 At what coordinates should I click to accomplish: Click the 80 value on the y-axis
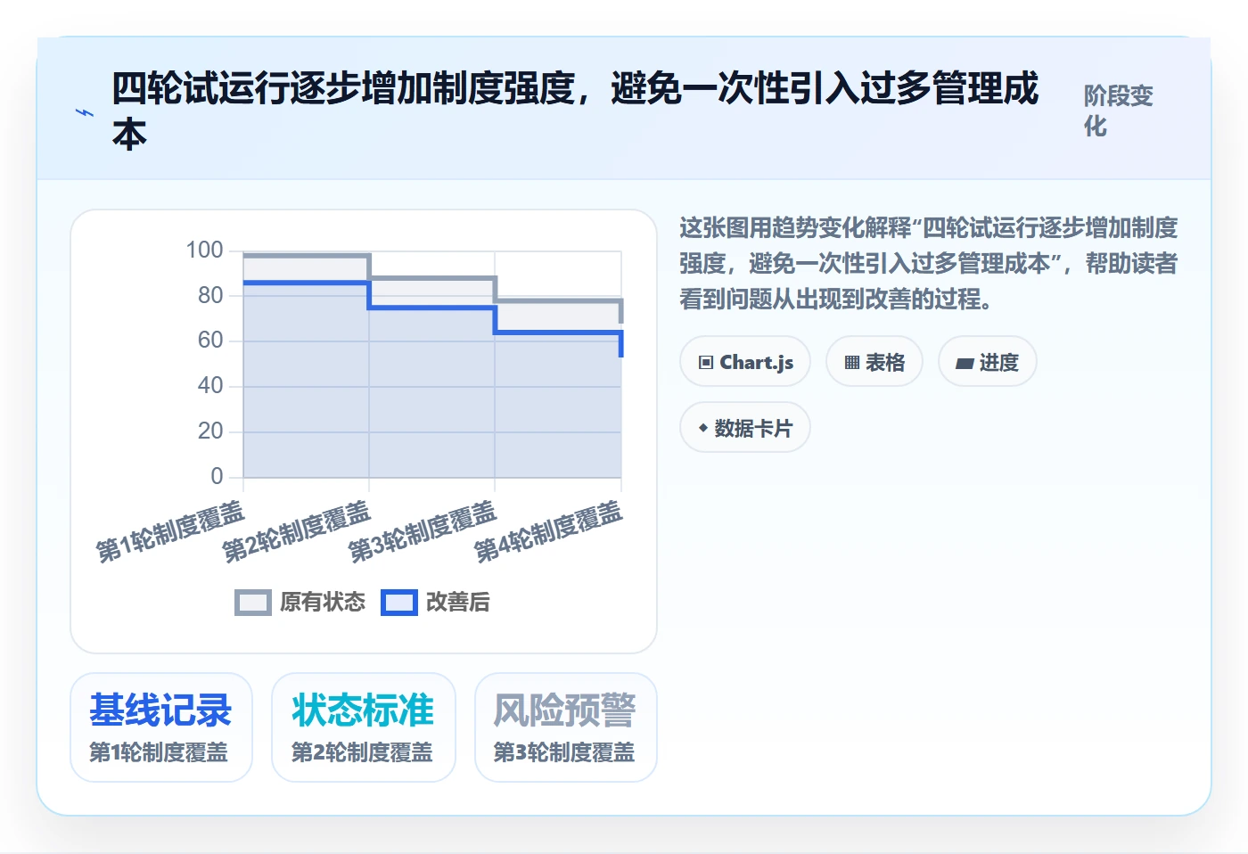[x=210, y=296]
